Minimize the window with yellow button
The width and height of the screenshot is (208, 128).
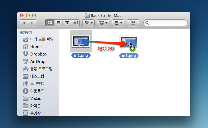[28, 15]
